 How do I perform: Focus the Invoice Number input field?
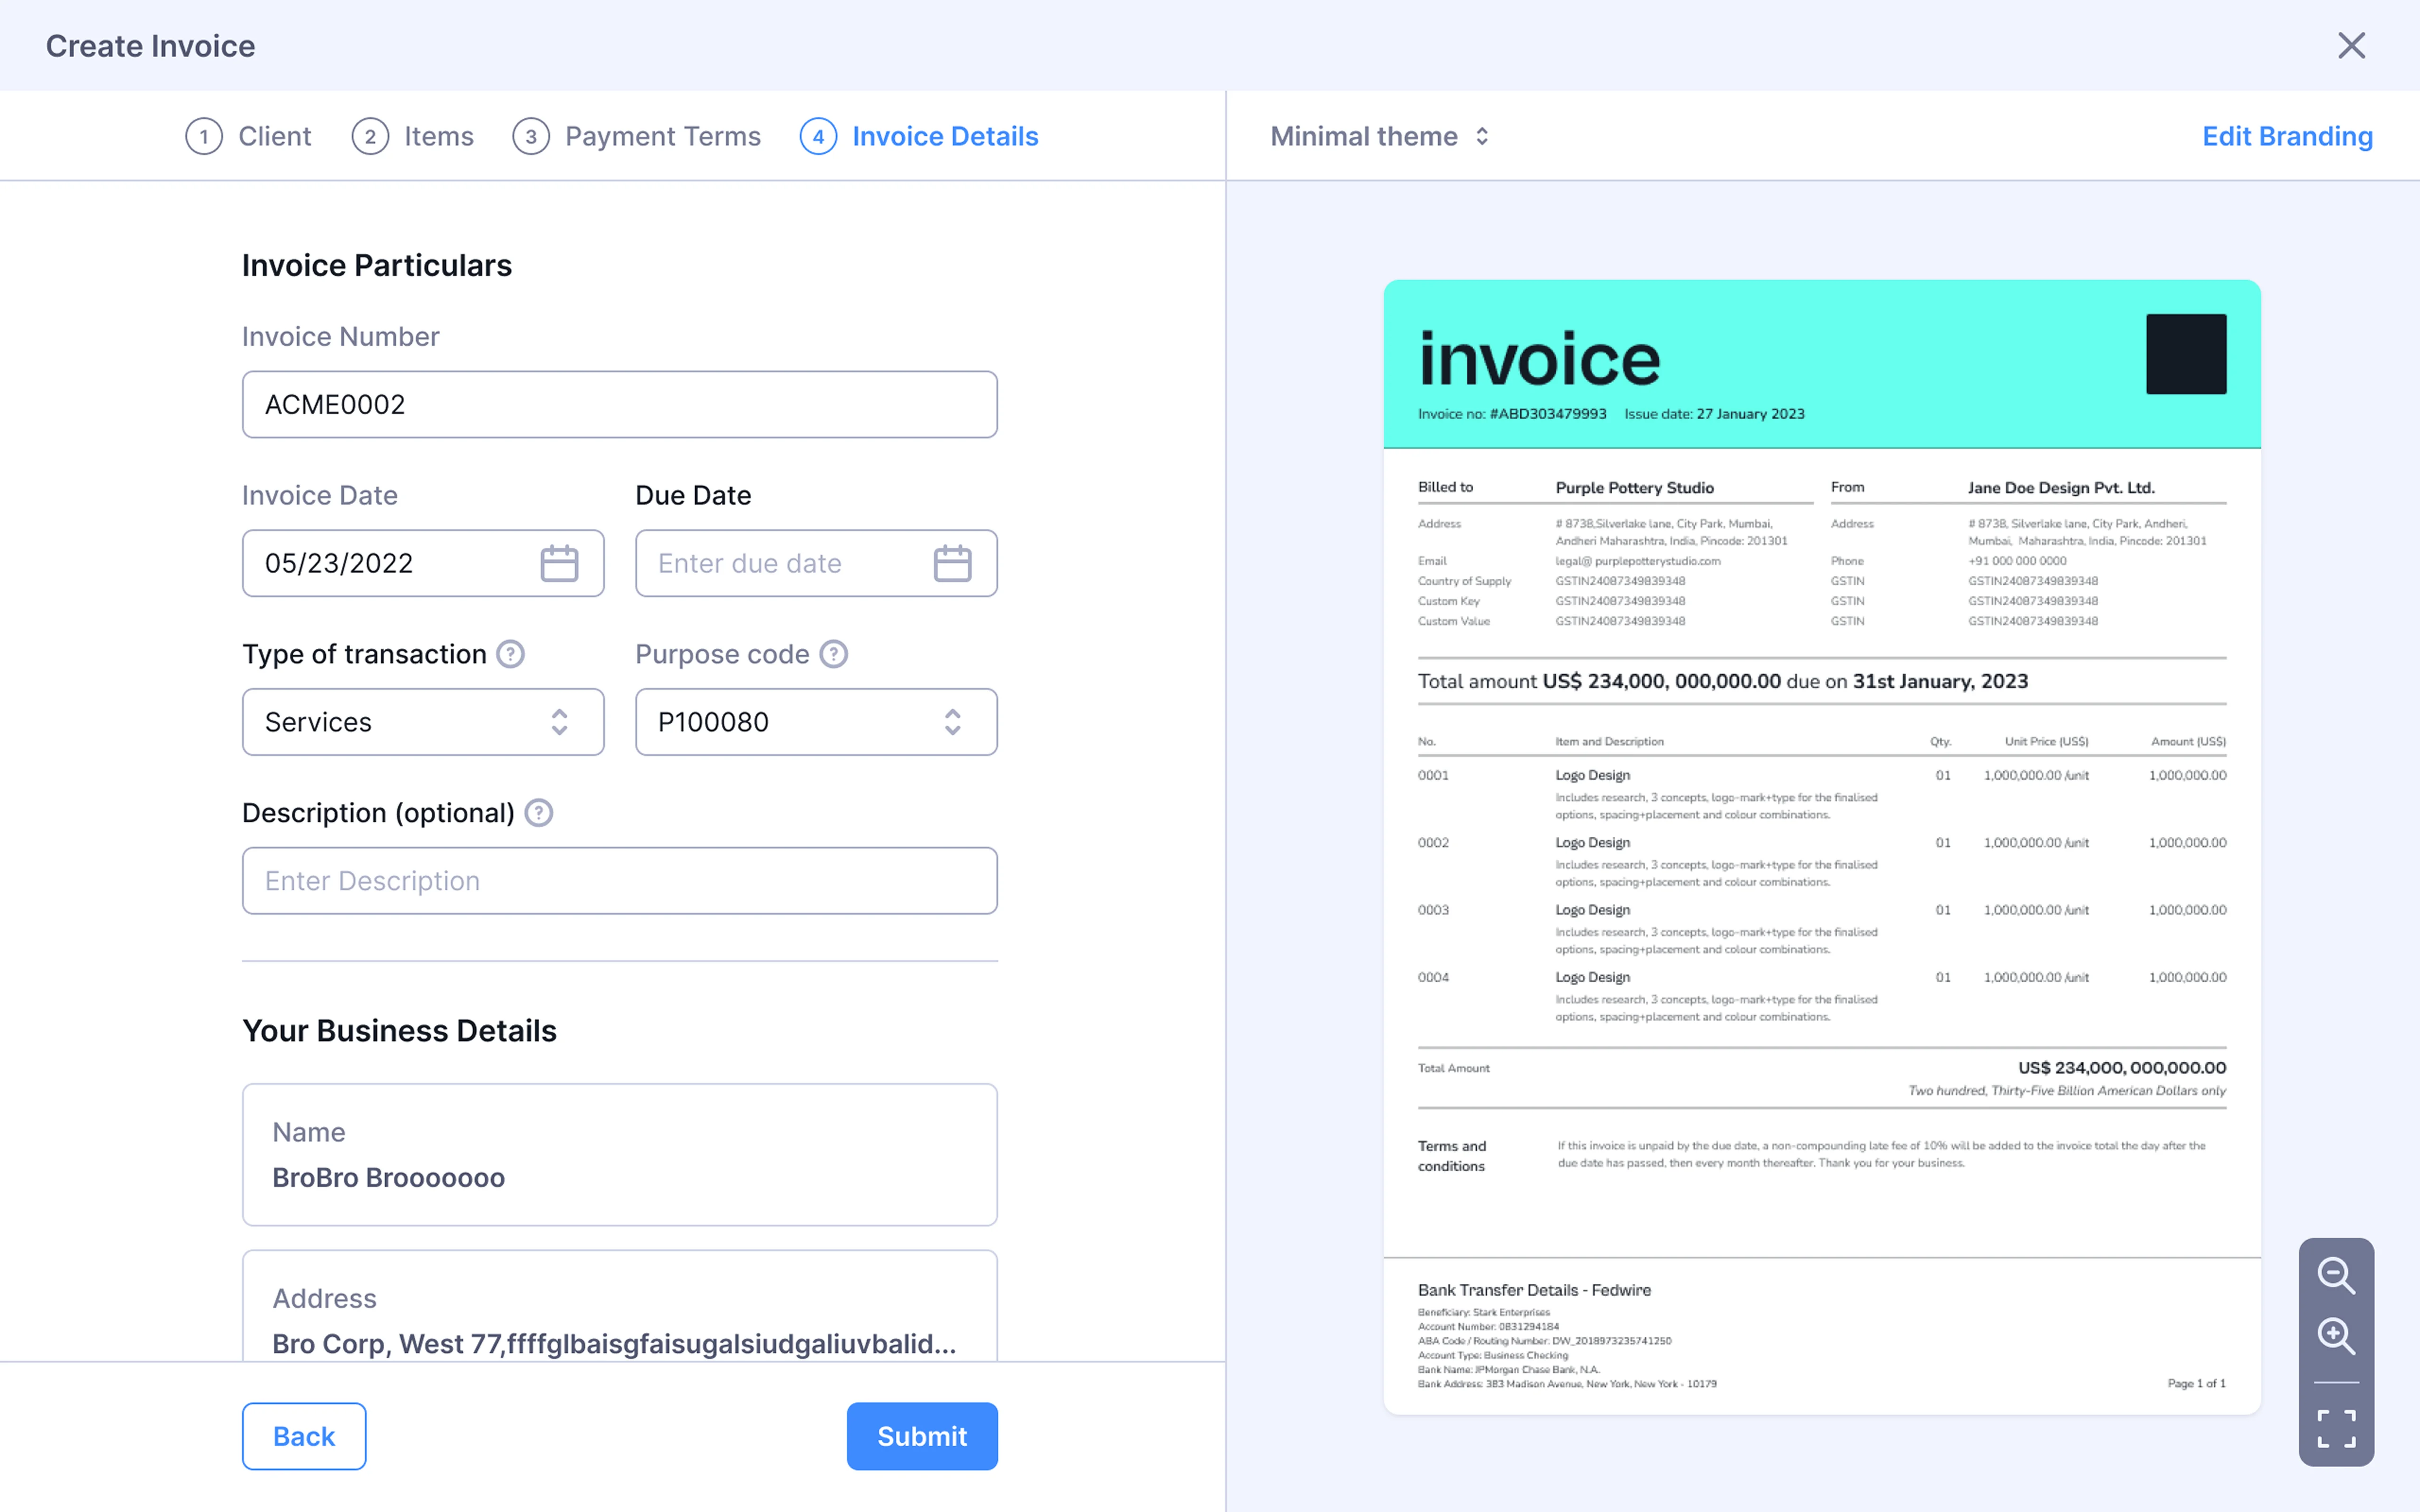pos(619,405)
